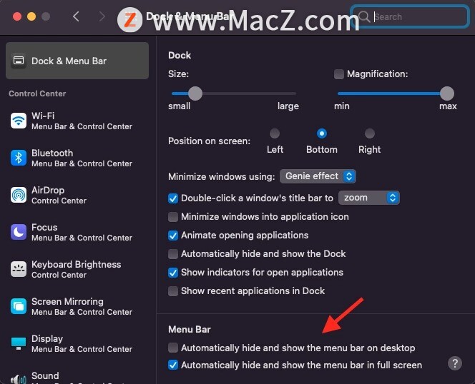Viewport: 475px width, 384px height.
Task: Click the Display monitor icon
Action: click(19, 343)
